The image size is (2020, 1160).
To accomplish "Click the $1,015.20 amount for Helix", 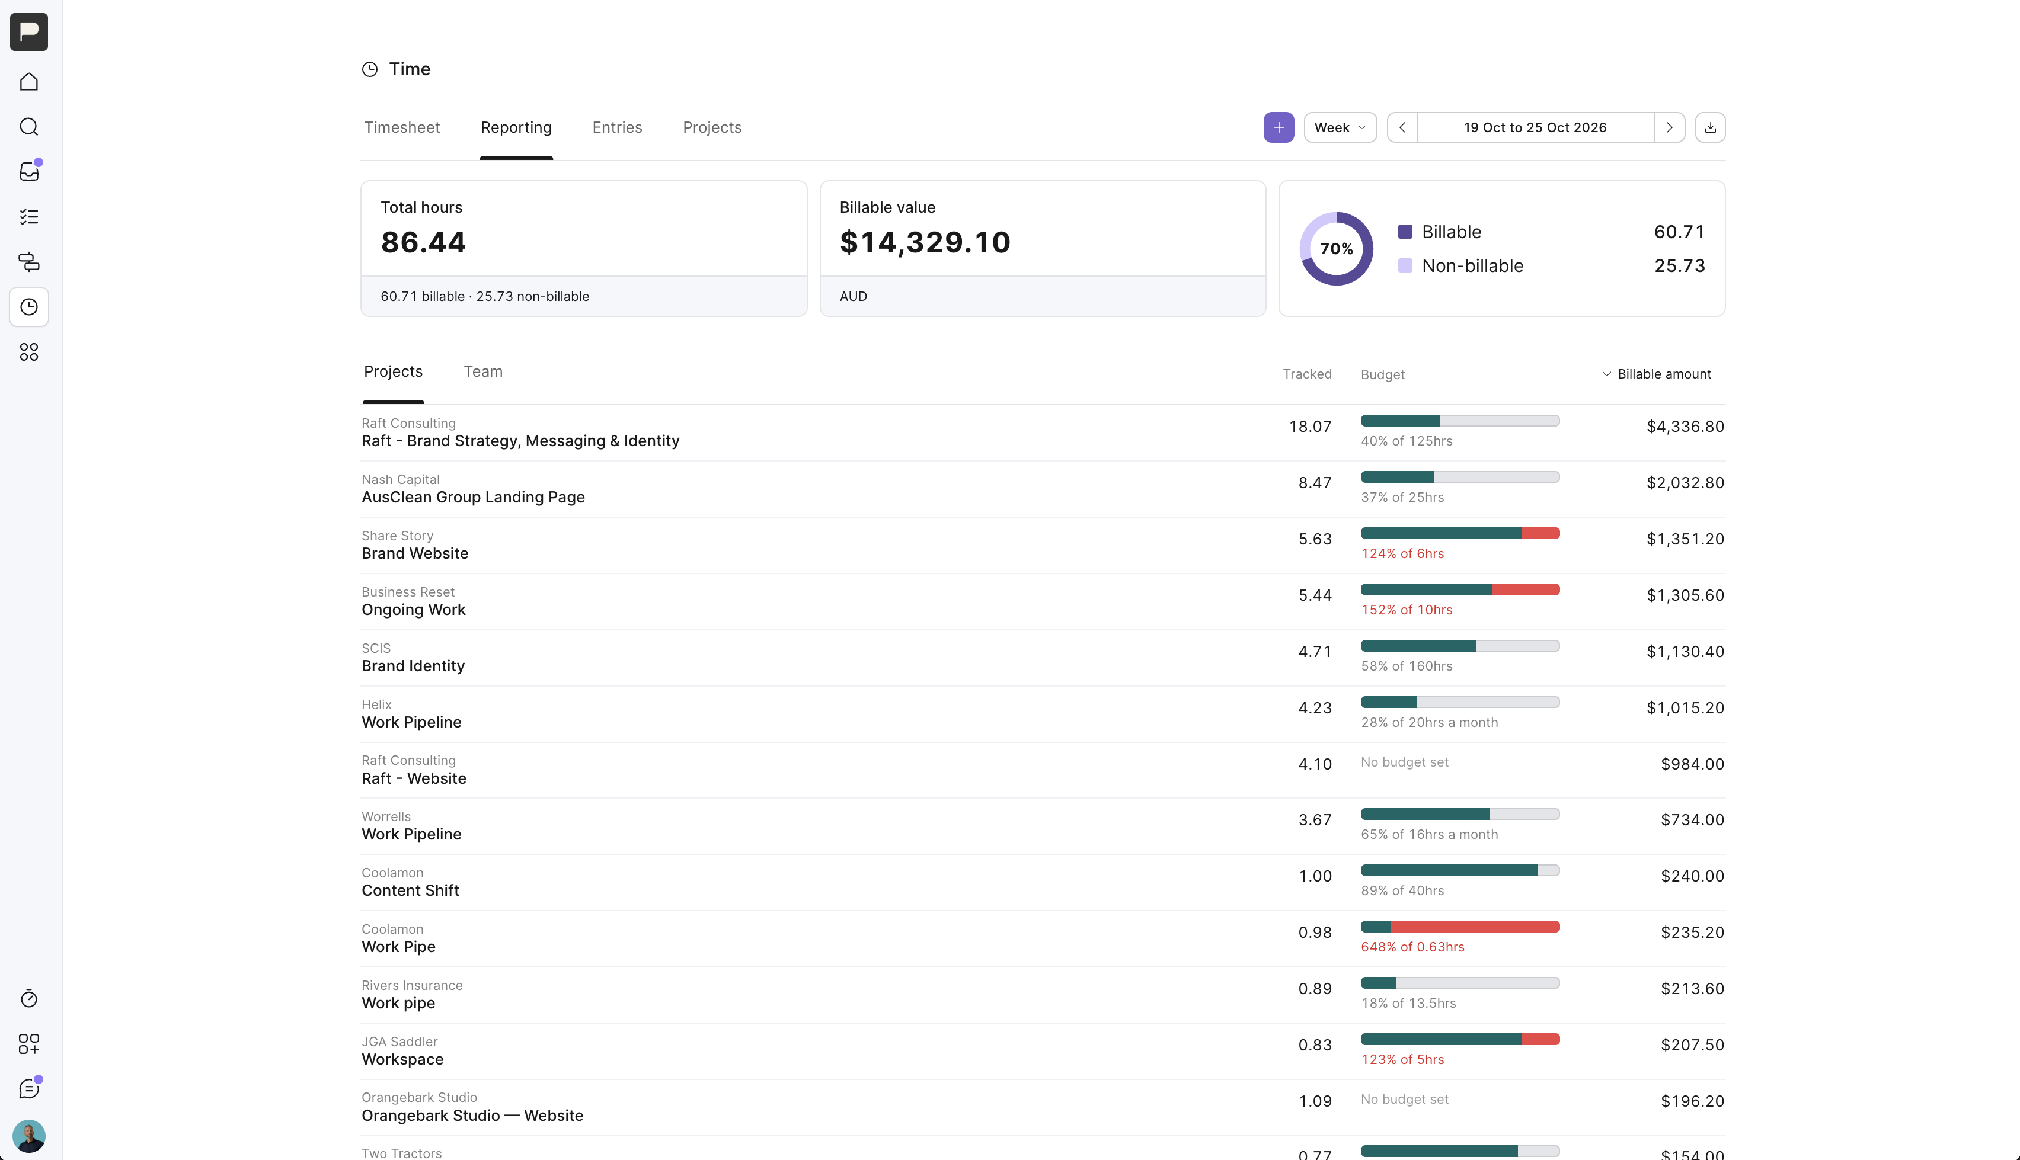I will 1685,707.
